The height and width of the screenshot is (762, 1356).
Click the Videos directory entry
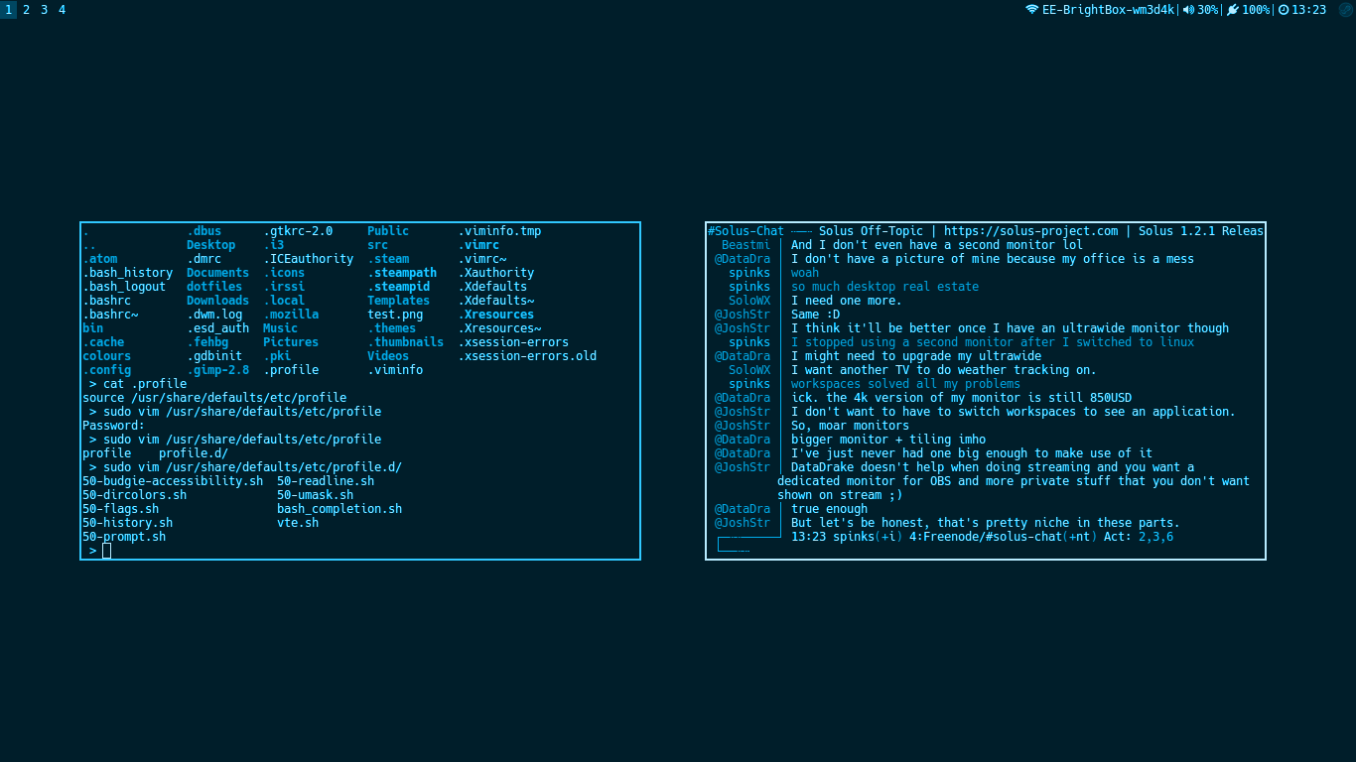point(388,356)
